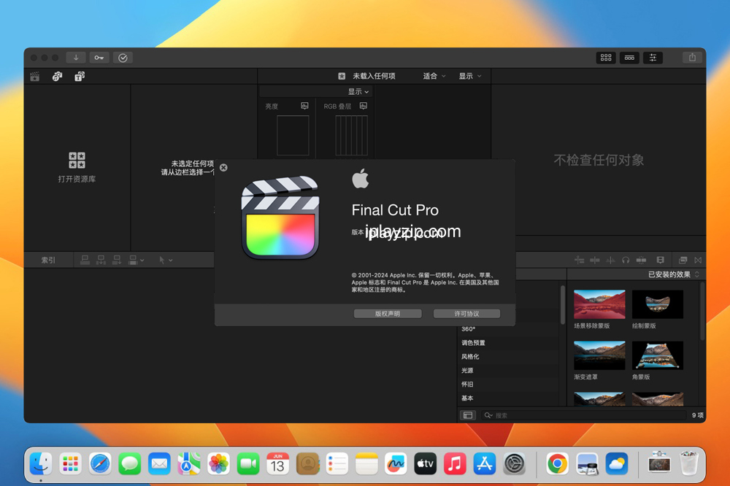The width and height of the screenshot is (730, 486).
Task: Close the About Final Cut Pro dialog
Action: pos(223,168)
